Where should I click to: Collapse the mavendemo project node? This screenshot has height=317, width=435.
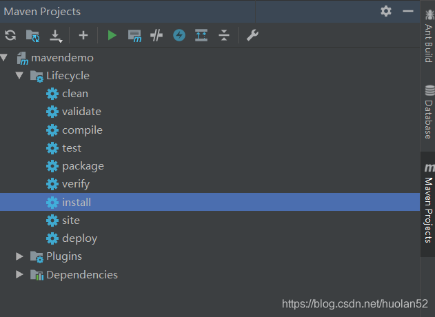(4, 58)
